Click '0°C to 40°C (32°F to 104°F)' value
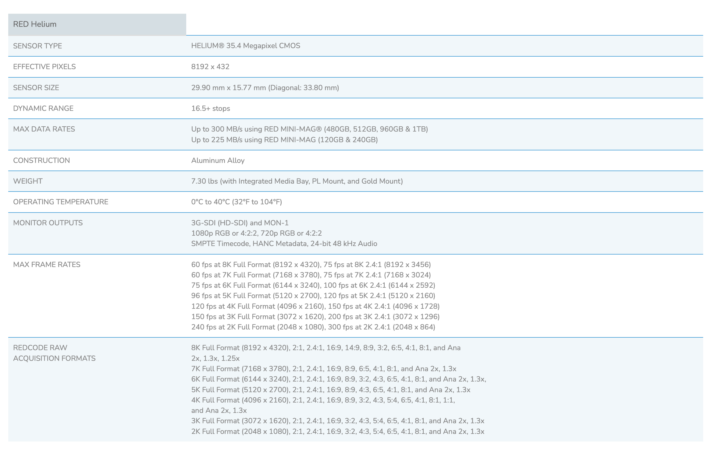Viewport: 712px width, 475px height. pos(237,202)
